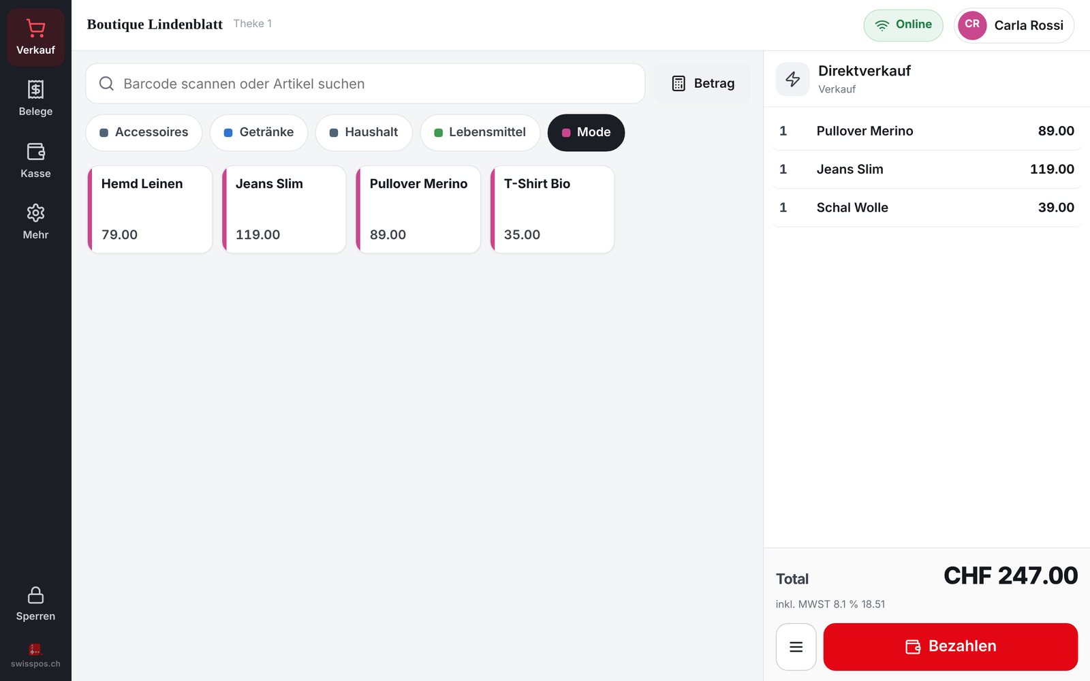Open the Mehr settings gear
Screen dimensions: 1090x681
click(x=35, y=222)
